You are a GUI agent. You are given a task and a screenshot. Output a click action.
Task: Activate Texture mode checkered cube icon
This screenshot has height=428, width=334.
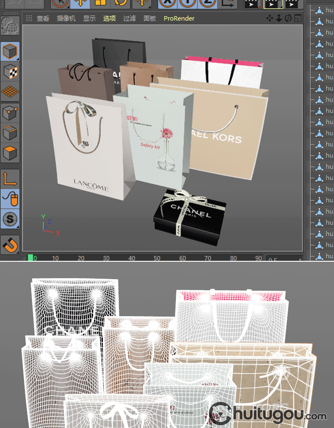10,71
